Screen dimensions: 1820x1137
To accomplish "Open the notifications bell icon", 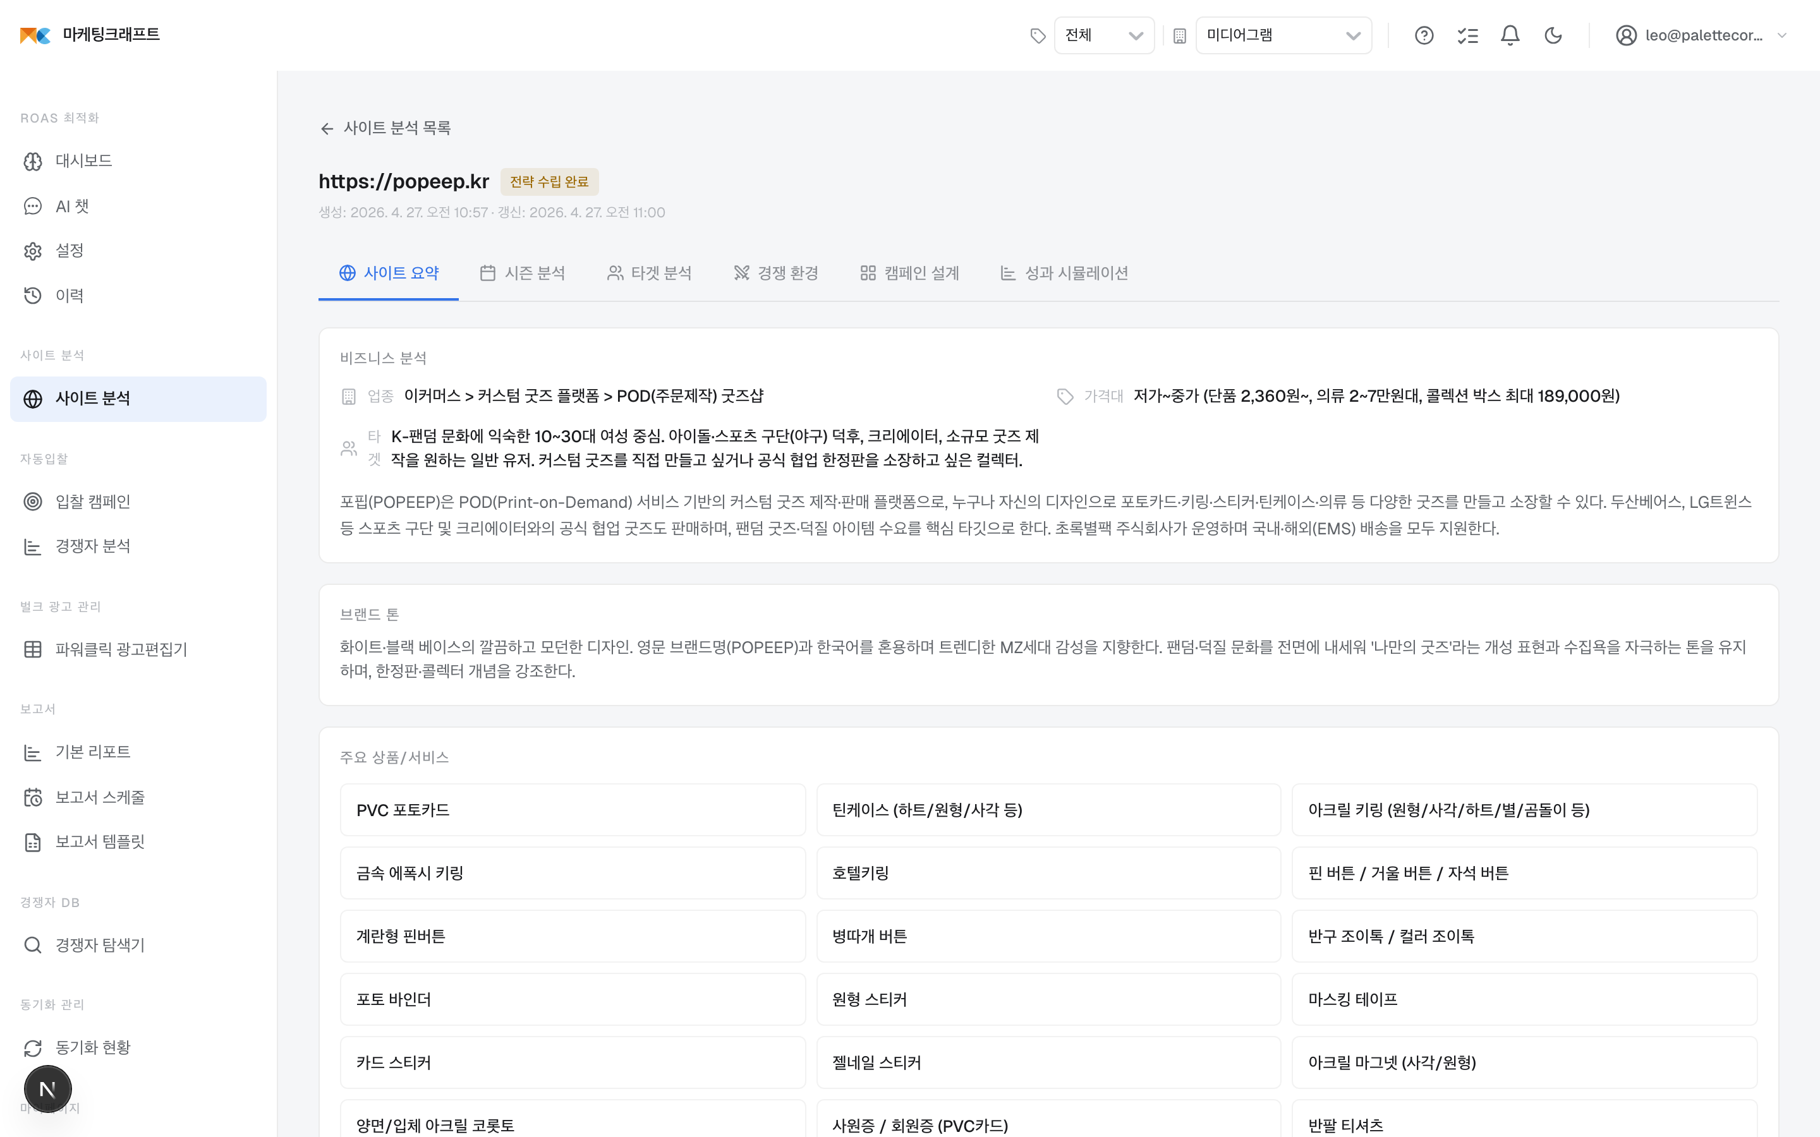I will (x=1510, y=35).
